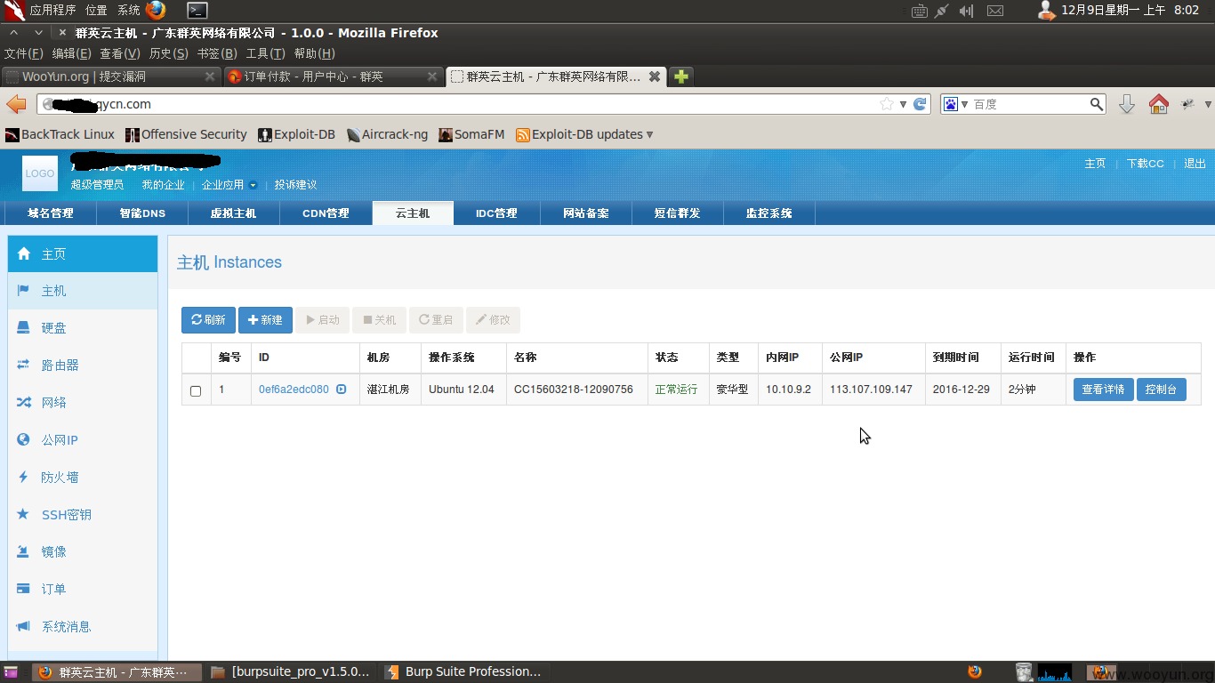This screenshot has height=683, width=1215.
Task: Click the 正常运行 status text
Action: pyautogui.click(x=676, y=390)
